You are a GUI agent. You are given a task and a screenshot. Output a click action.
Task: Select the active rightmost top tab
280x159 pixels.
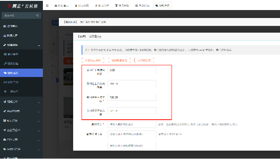click(162, 6)
